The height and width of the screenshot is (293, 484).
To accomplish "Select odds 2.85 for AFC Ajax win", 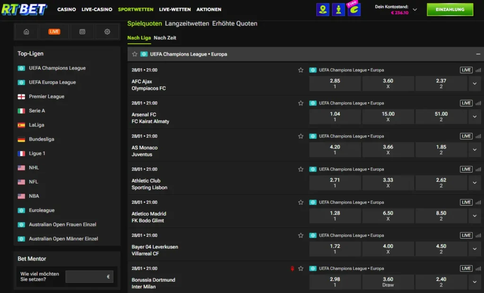I will (335, 84).
